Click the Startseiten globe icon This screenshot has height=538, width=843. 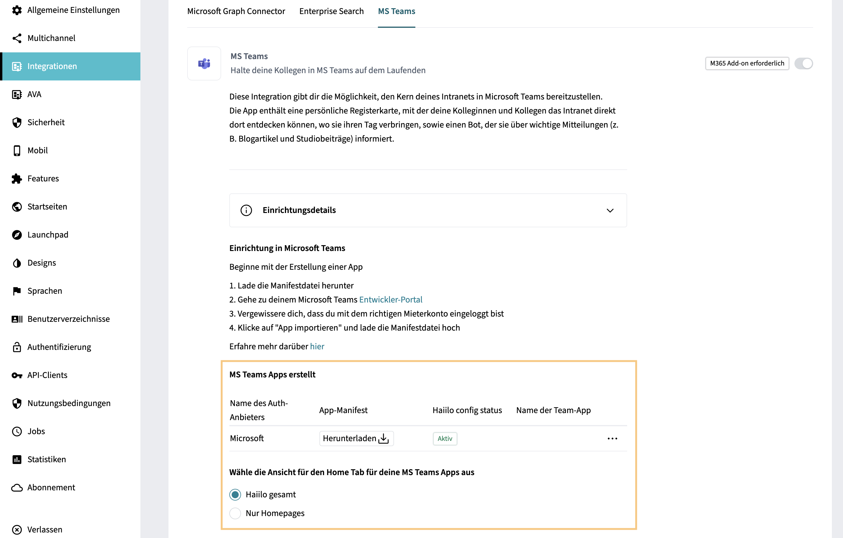pyautogui.click(x=17, y=207)
